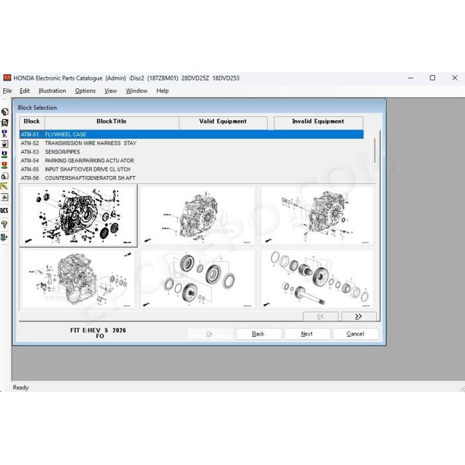Click the shopping cart icon in left toolbar
Viewport: 465px width, 465px height.
[5, 122]
